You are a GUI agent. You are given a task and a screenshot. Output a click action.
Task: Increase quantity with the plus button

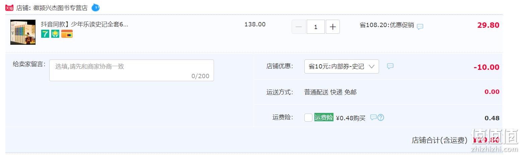tap(332, 27)
